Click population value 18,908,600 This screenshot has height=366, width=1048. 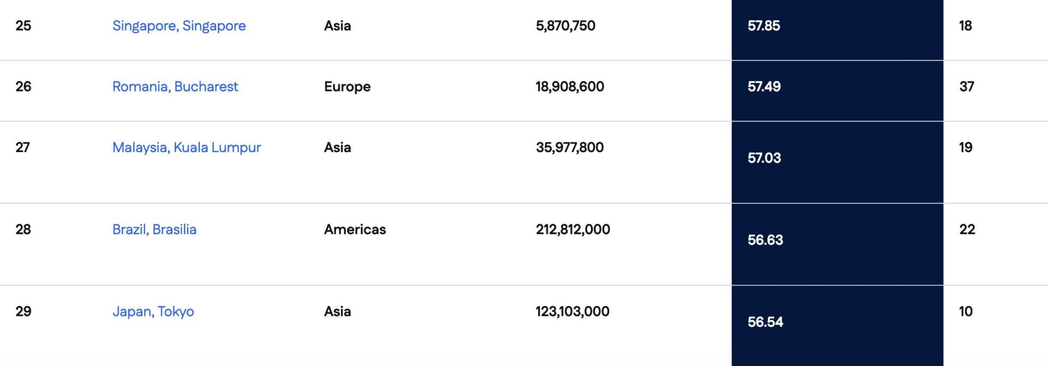tap(569, 86)
